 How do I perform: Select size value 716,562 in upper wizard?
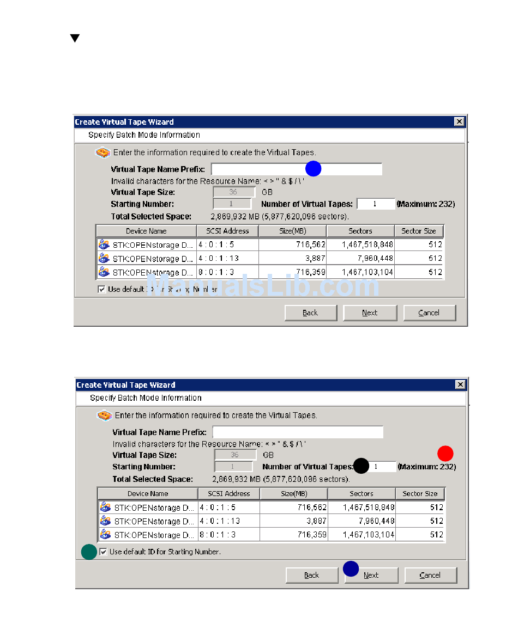(x=311, y=244)
